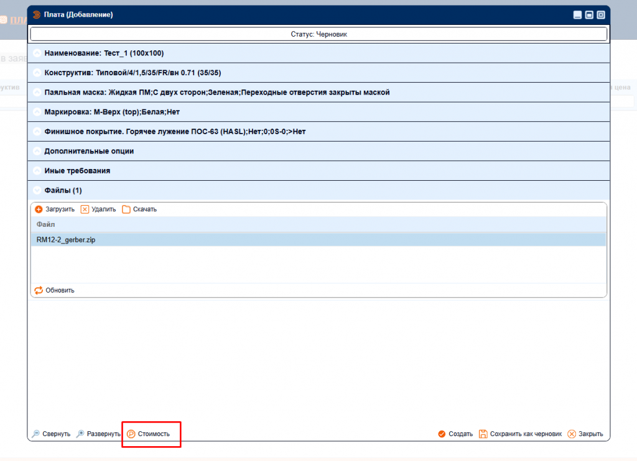Click the Загрузить upload icon

point(39,209)
